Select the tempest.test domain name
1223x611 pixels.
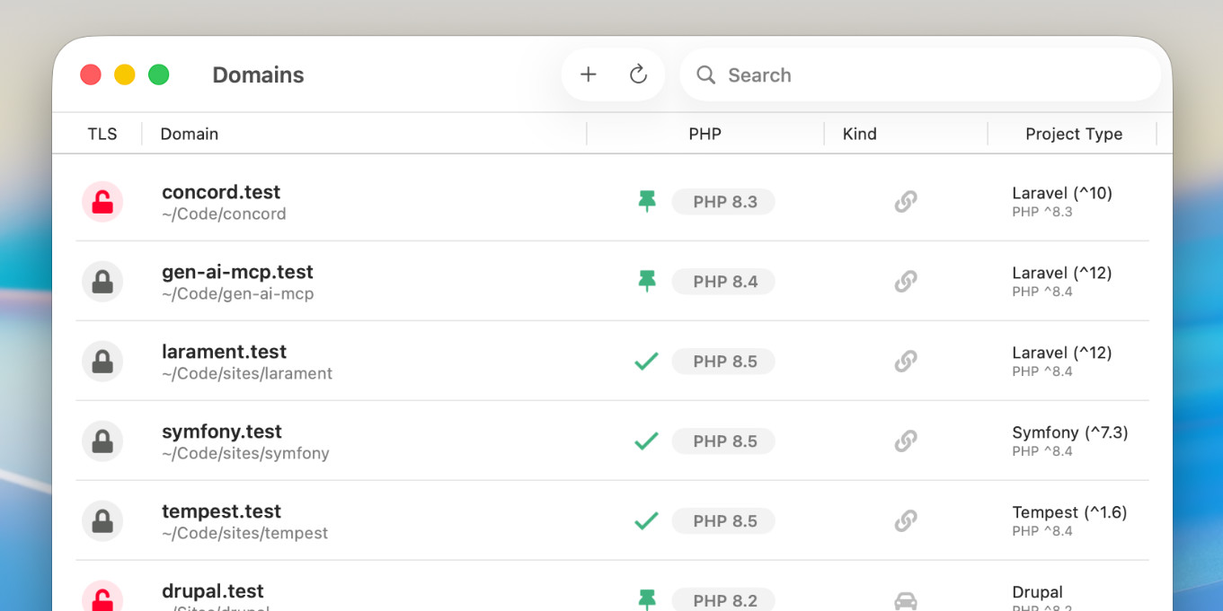(x=221, y=511)
